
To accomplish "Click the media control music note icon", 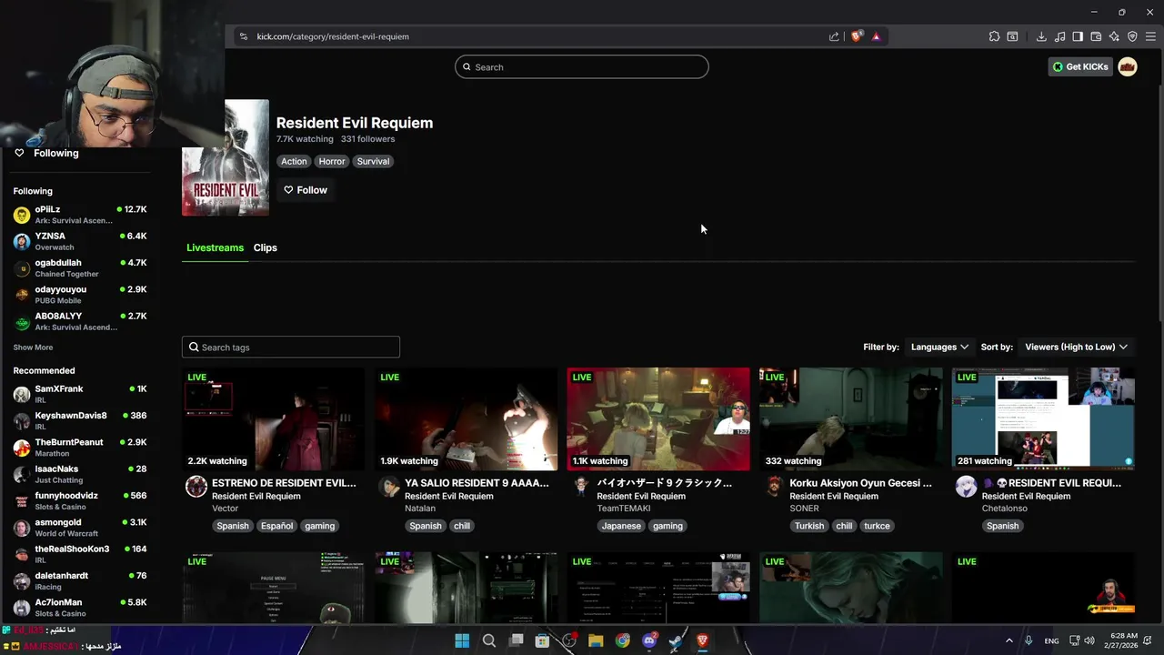I will click(1059, 36).
